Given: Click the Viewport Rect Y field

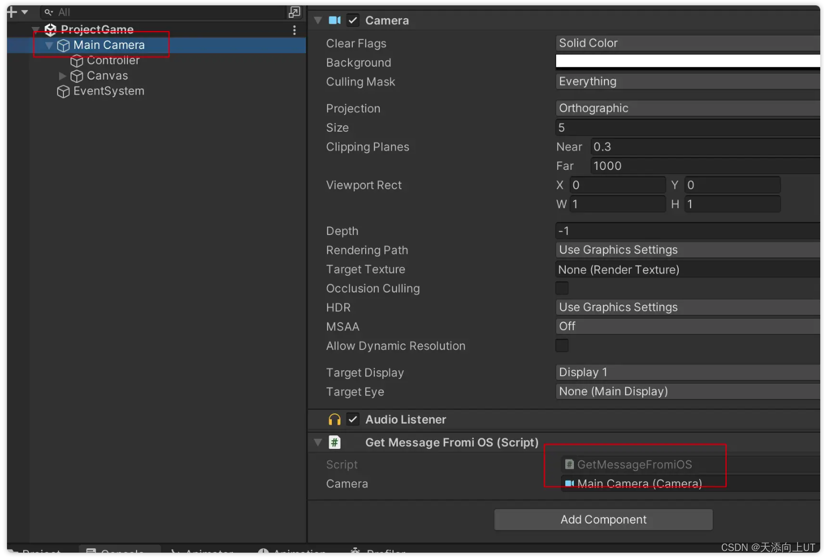Looking at the screenshot, I should pos(732,185).
